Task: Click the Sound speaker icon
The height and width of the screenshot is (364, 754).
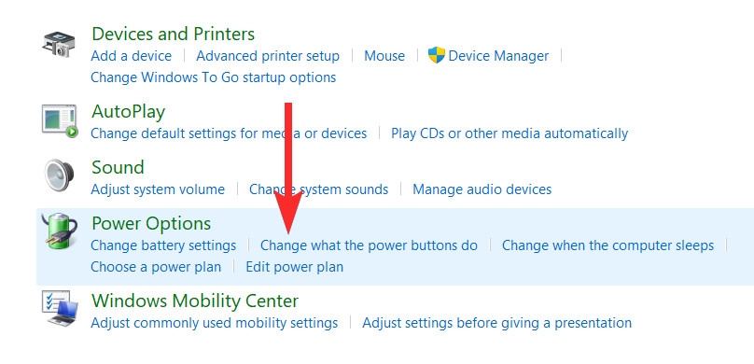Action: (x=59, y=176)
